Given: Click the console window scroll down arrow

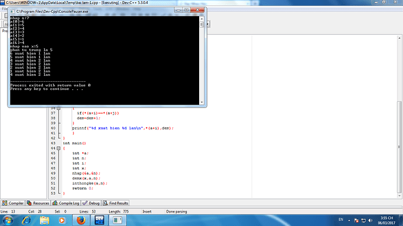Looking at the screenshot, I should pyautogui.click(x=201, y=102).
